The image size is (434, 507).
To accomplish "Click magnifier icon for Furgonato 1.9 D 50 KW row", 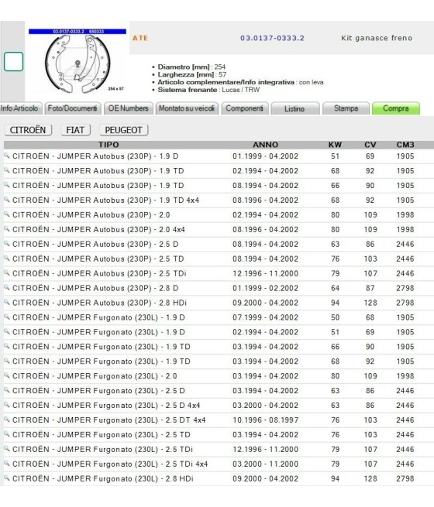I will point(7,317).
